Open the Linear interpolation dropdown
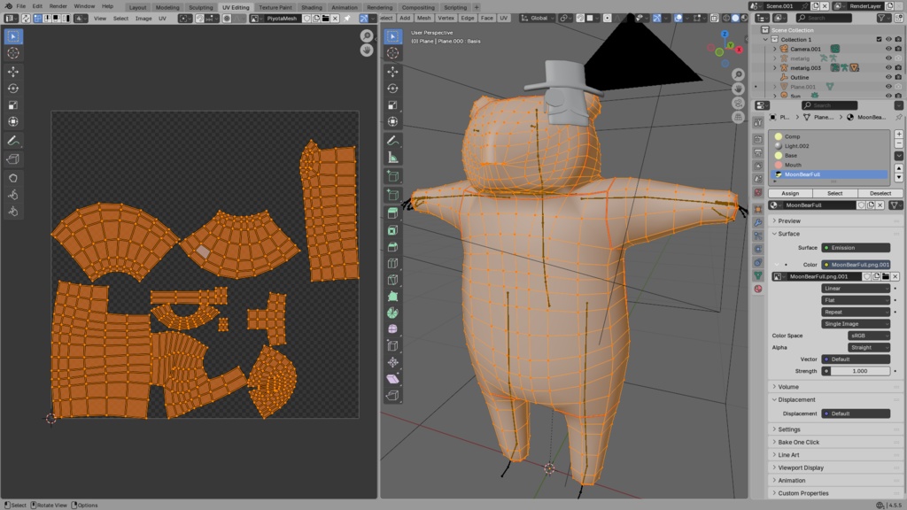 pos(856,288)
